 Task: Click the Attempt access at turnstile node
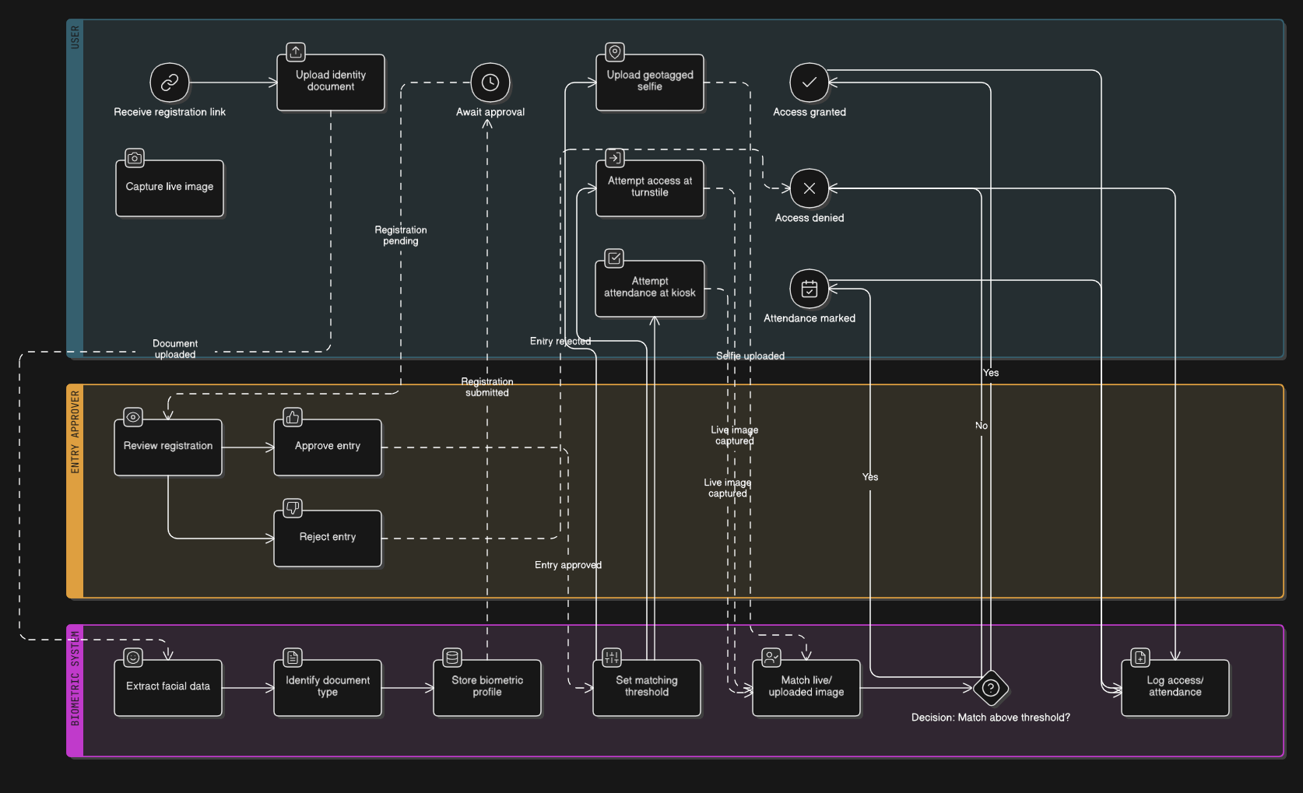point(650,188)
